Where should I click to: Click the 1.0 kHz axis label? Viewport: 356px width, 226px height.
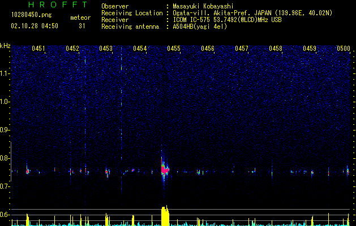coord(5,102)
